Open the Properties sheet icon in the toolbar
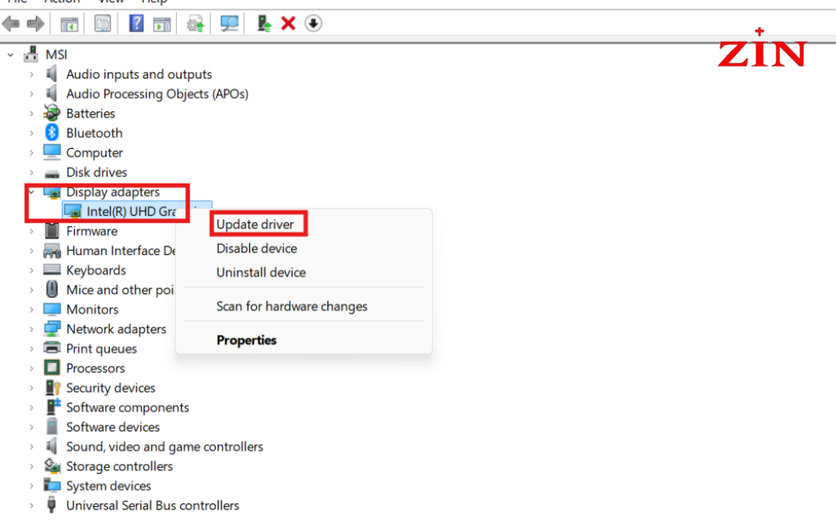Viewport: 836px width, 523px height. coord(102,24)
